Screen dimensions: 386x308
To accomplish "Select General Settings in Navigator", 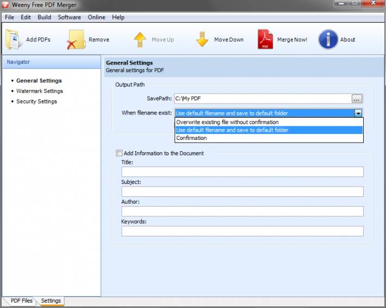I will tap(39, 81).
